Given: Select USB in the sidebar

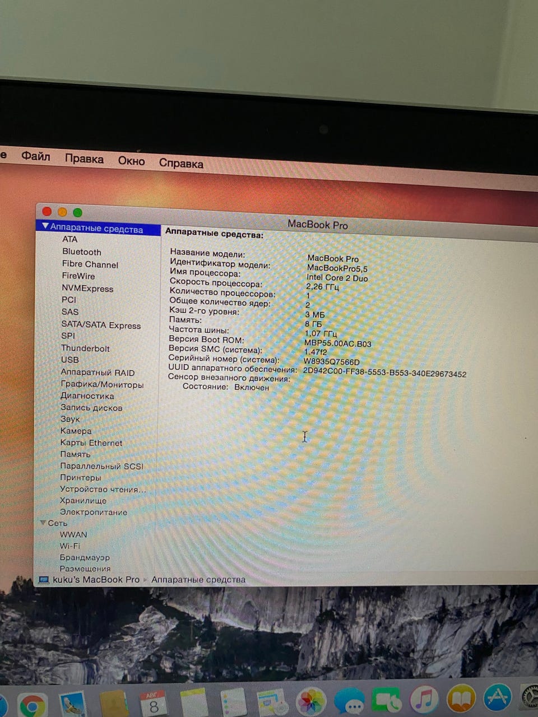Looking at the screenshot, I should tap(69, 360).
